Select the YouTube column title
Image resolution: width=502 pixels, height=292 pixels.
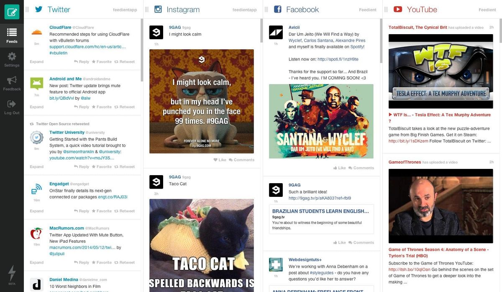pos(422,9)
